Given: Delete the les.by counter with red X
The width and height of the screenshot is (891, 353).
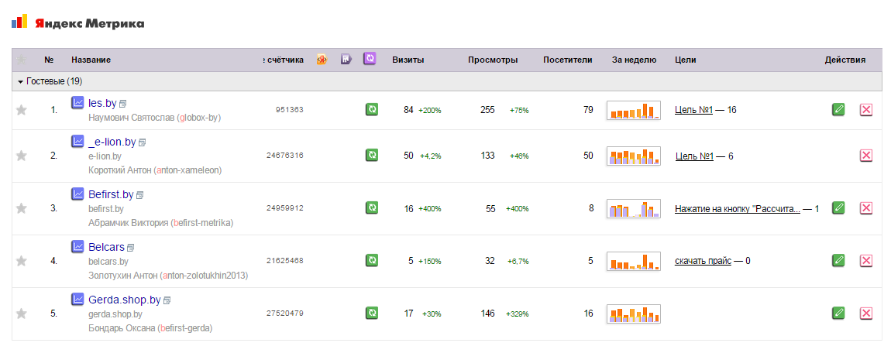Looking at the screenshot, I should [x=866, y=110].
